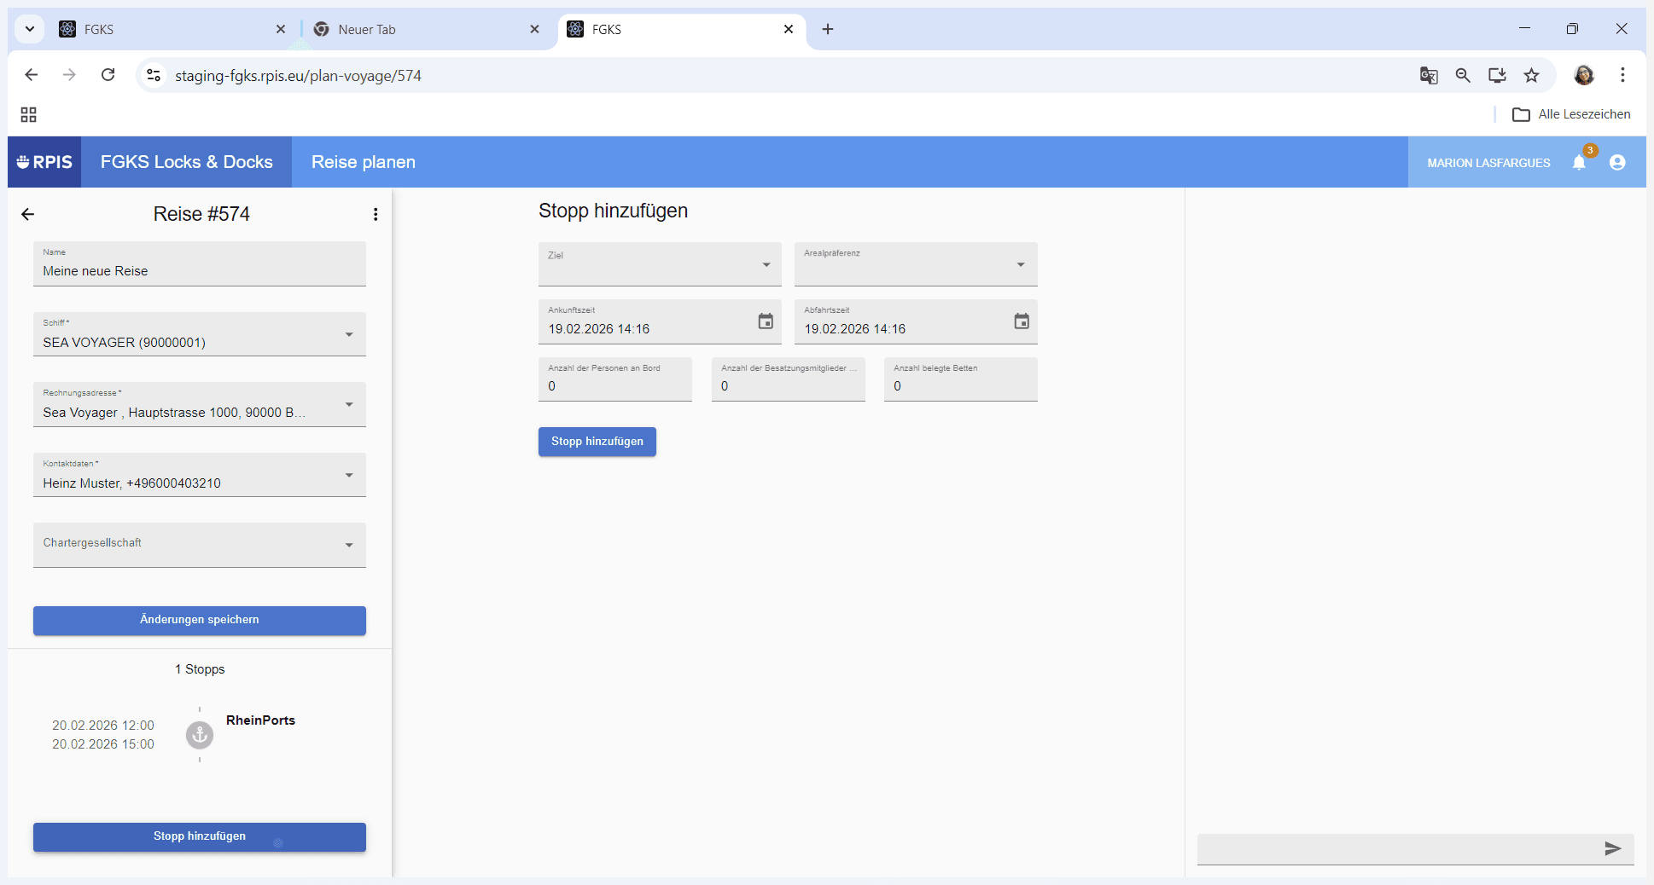Image resolution: width=1654 pixels, height=885 pixels.
Task: Open the Chartergesellschaft dropdown
Action: click(x=200, y=545)
